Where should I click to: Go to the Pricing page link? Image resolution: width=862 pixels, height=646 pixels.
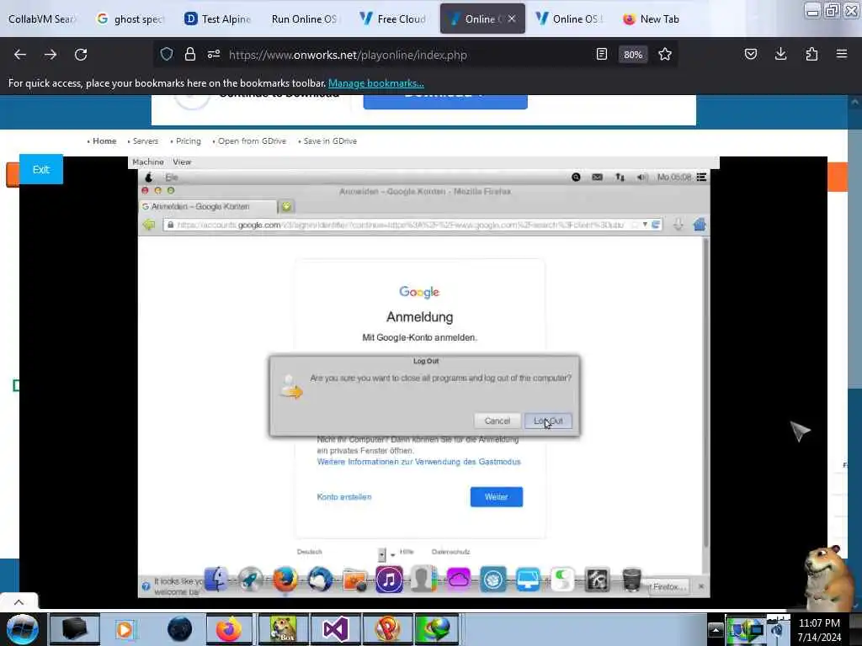[188, 141]
